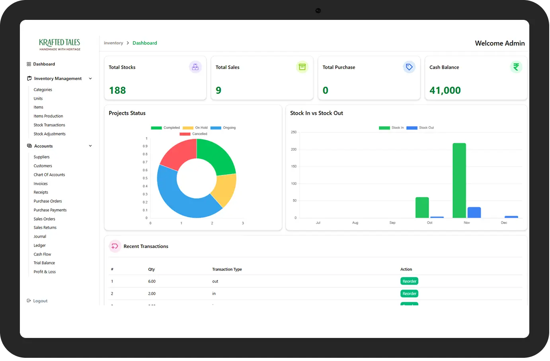This screenshot has height=361, width=550.
Task: Go to Suppliers page
Action: (42, 157)
